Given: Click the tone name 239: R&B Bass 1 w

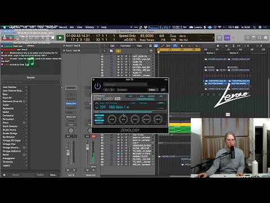Looking at the screenshot, I should point(114,107).
